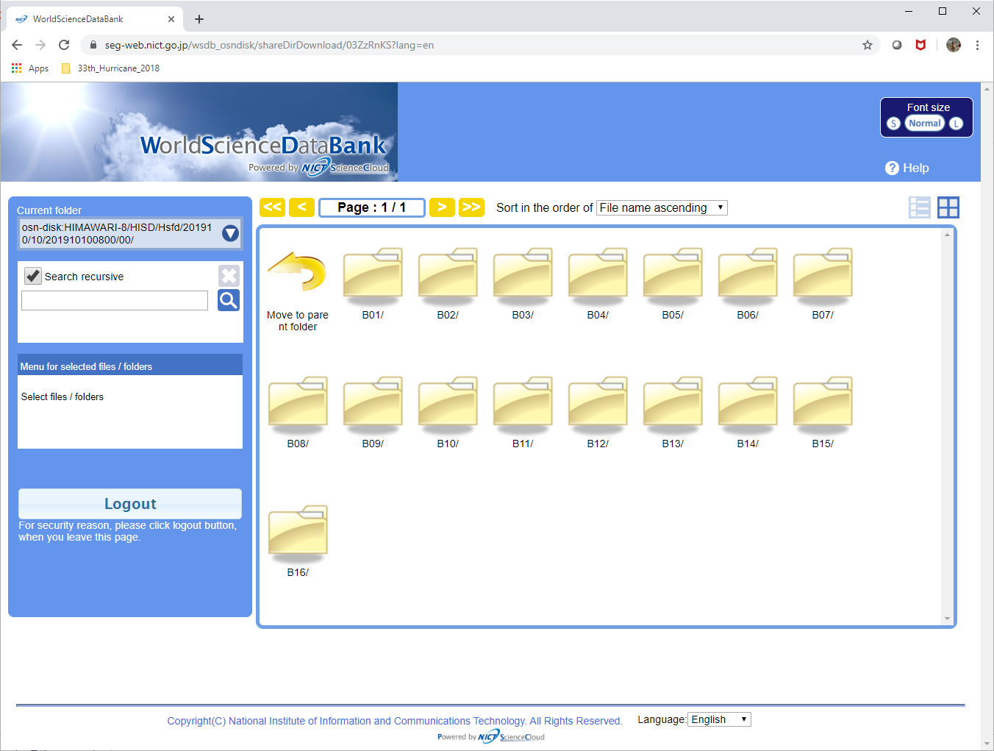
Task: Click the magnifier search icon
Action: [229, 300]
